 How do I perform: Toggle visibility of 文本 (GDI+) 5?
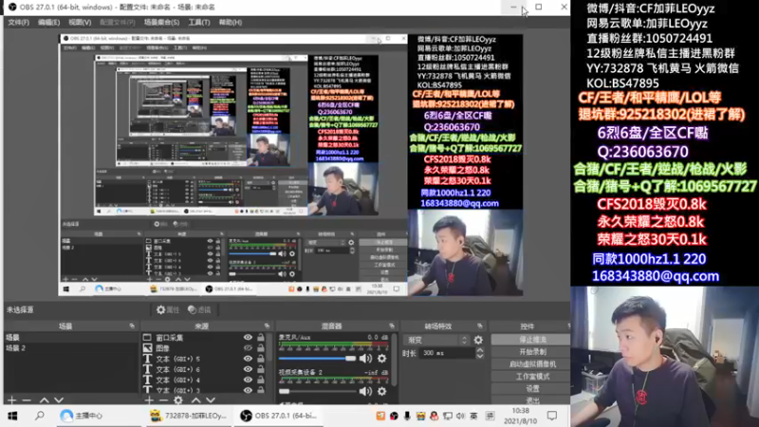click(248, 359)
